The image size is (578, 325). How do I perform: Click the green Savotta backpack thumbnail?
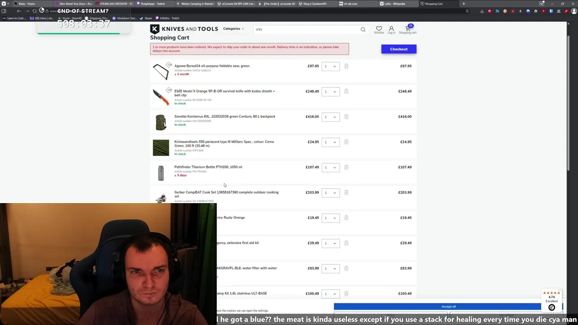[161, 122]
